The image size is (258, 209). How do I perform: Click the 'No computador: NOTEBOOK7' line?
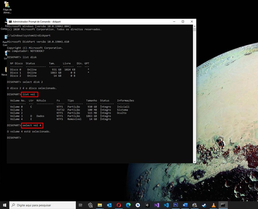click(x=26, y=51)
